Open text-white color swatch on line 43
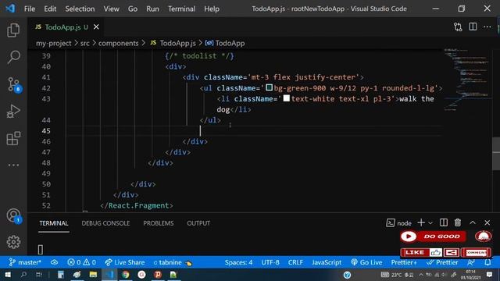This screenshot has height=281, width=500. [287, 98]
